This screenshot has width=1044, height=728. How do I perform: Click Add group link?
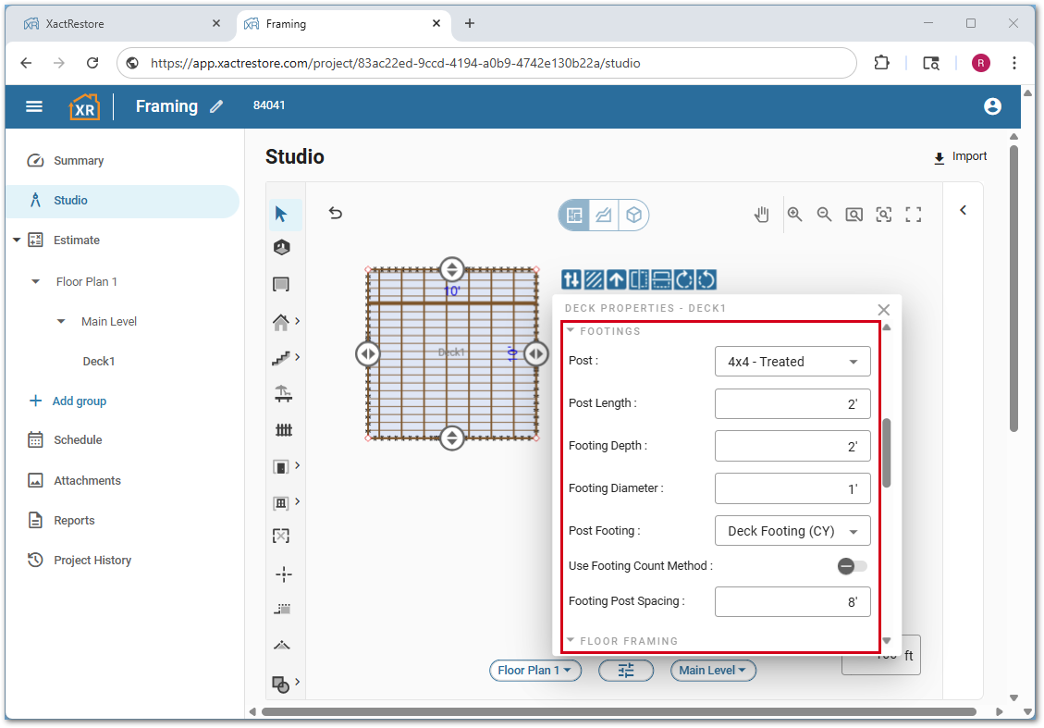pos(79,401)
